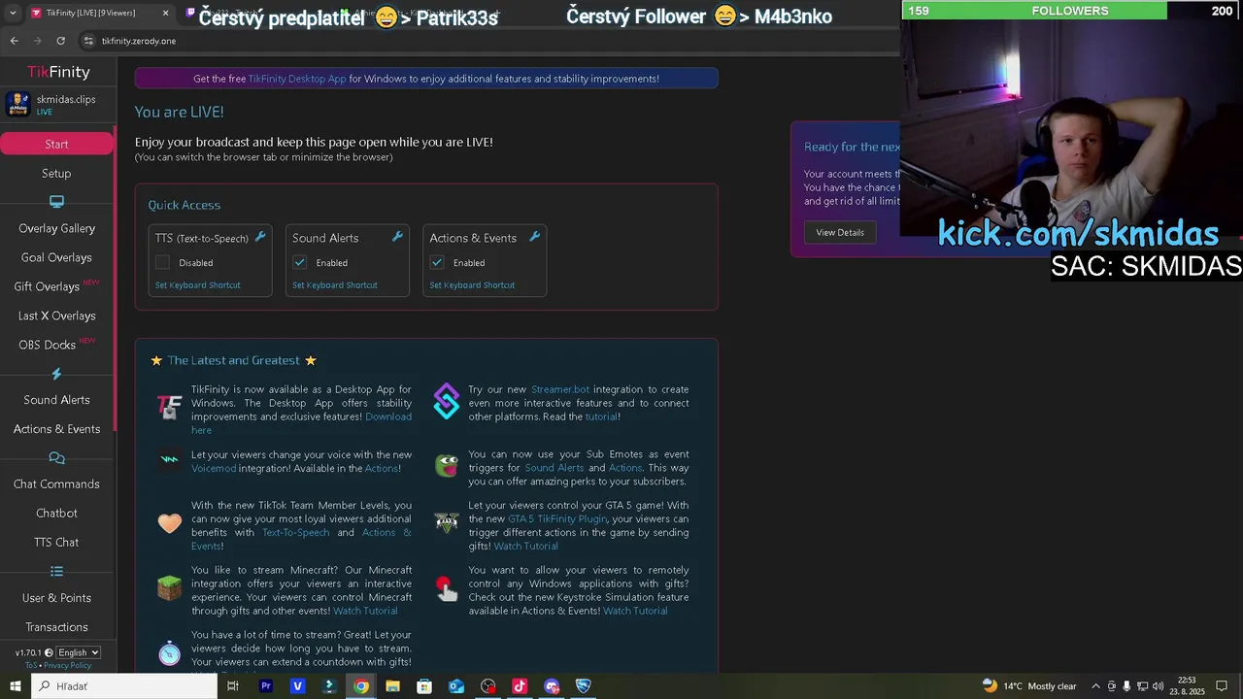The width and height of the screenshot is (1243, 699).
Task: Open Adobe Premiere Pro from taskbar
Action: pyautogui.click(x=265, y=686)
